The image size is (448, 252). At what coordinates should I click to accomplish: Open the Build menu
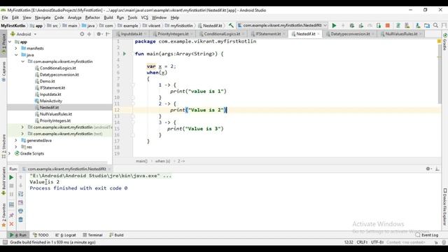pyautogui.click(x=108, y=17)
